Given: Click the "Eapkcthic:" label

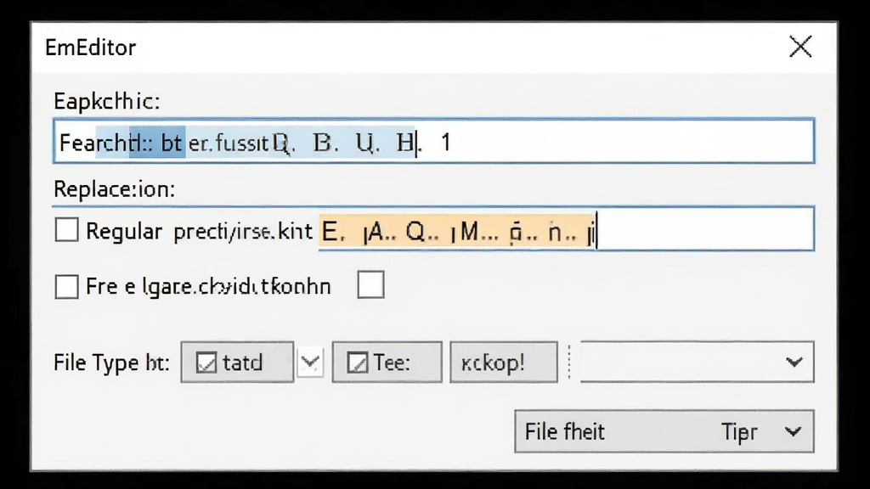Looking at the screenshot, I should (x=106, y=102).
